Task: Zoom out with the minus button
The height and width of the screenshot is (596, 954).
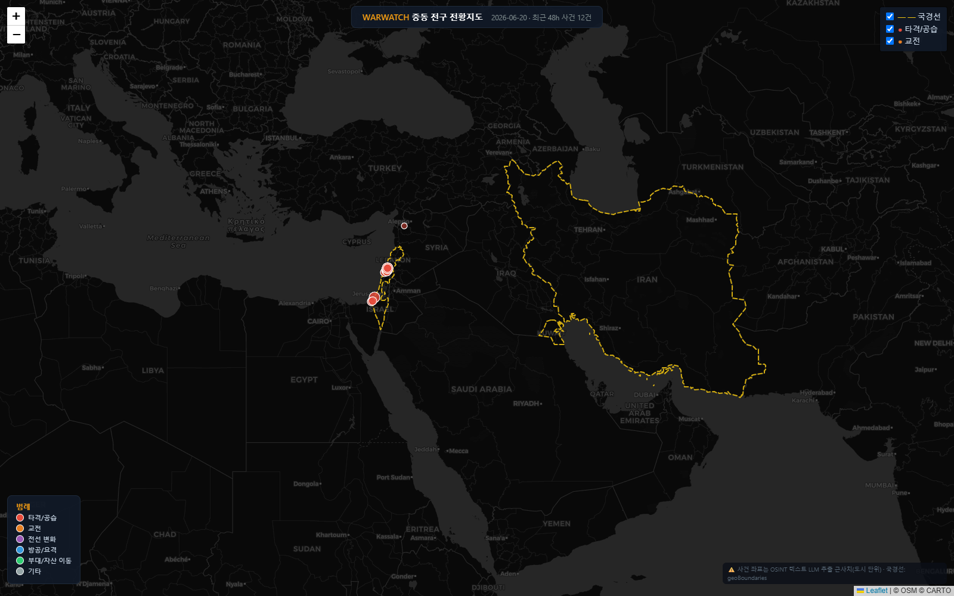Action: click(16, 35)
